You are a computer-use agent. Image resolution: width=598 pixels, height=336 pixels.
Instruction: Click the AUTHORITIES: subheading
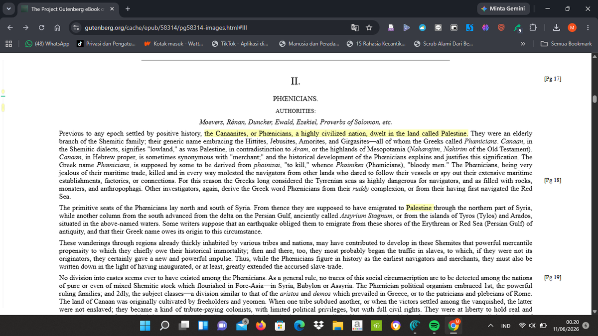296,111
